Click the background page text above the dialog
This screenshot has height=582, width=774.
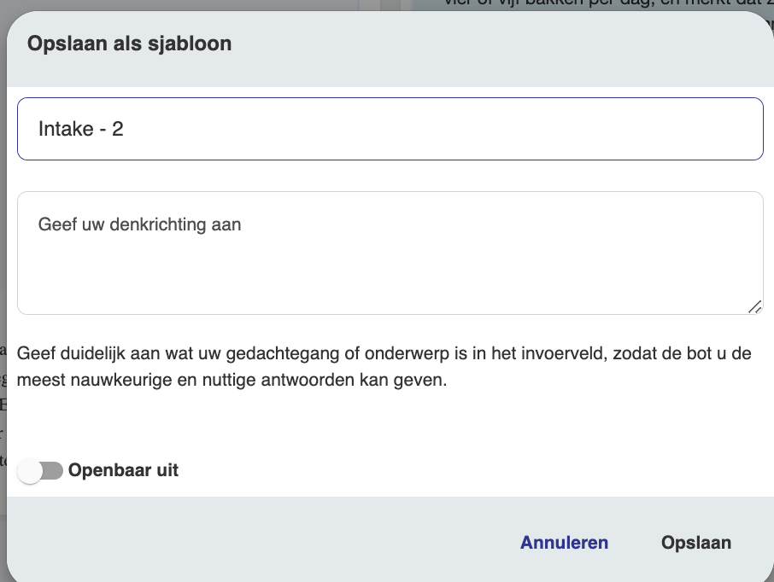(598, 4)
